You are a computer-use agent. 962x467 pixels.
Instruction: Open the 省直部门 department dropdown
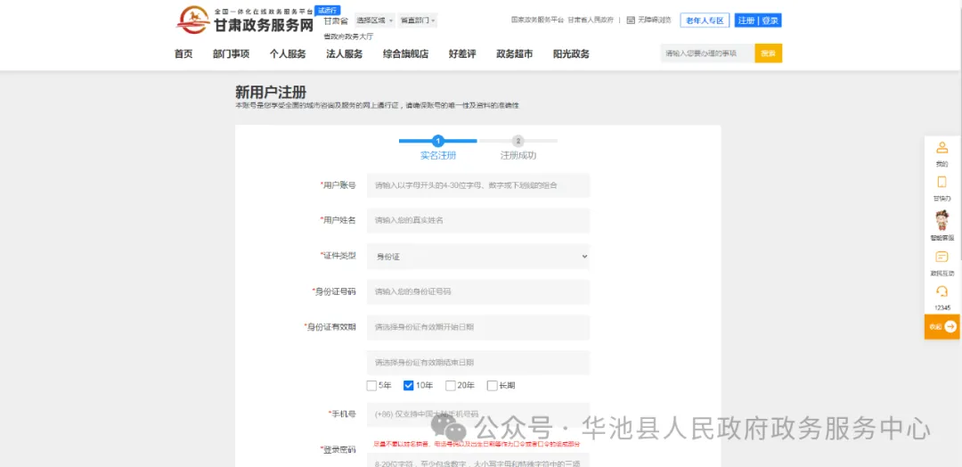pyautogui.click(x=418, y=20)
